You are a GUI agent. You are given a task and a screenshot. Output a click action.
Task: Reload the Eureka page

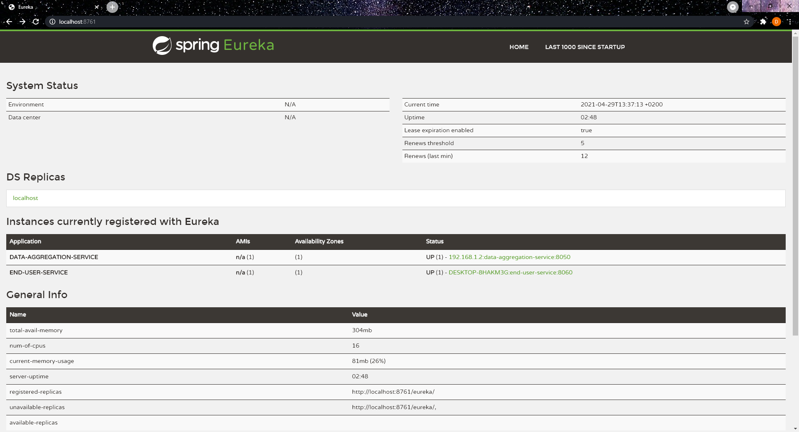36,22
